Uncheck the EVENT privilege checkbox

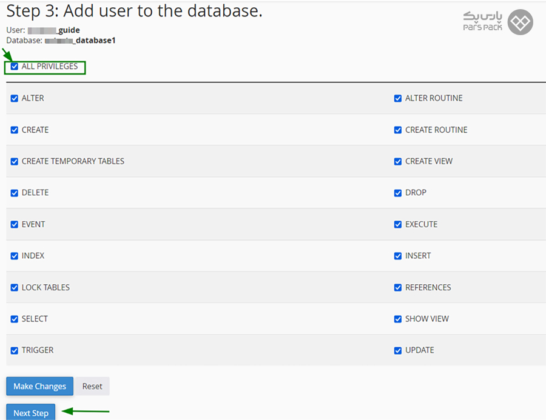(x=15, y=224)
